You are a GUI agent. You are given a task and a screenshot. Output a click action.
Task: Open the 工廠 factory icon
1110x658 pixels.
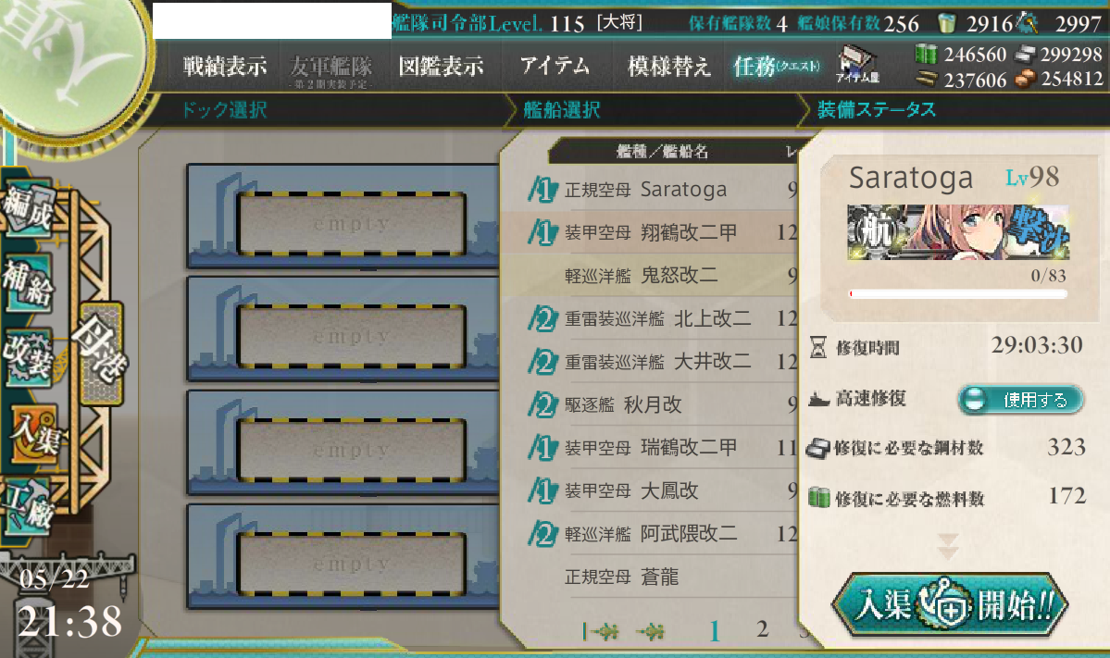[x=29, y=507]
